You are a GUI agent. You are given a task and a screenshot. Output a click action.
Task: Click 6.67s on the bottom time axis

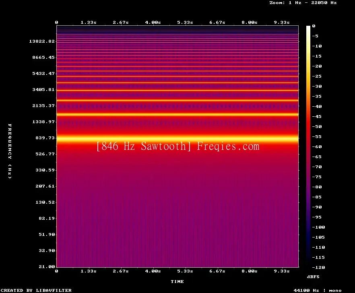217,271
